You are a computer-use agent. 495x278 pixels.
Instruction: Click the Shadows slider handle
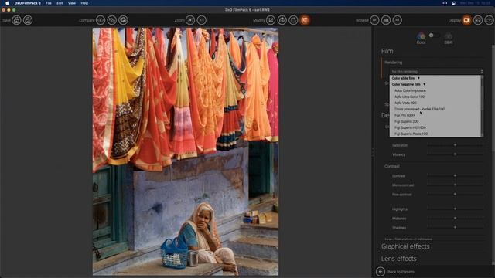[x=455, y=227]
